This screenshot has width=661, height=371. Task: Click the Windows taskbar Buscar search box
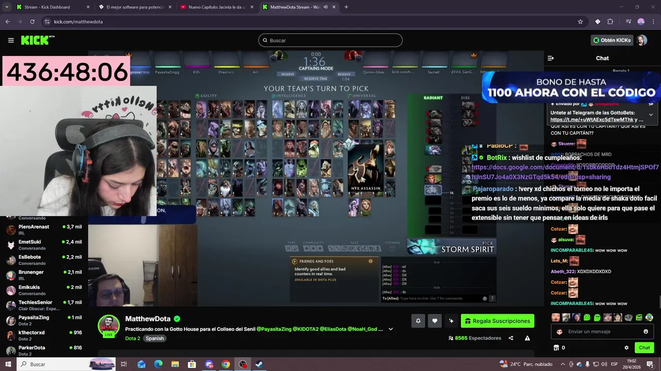click(x=67, y=364)
